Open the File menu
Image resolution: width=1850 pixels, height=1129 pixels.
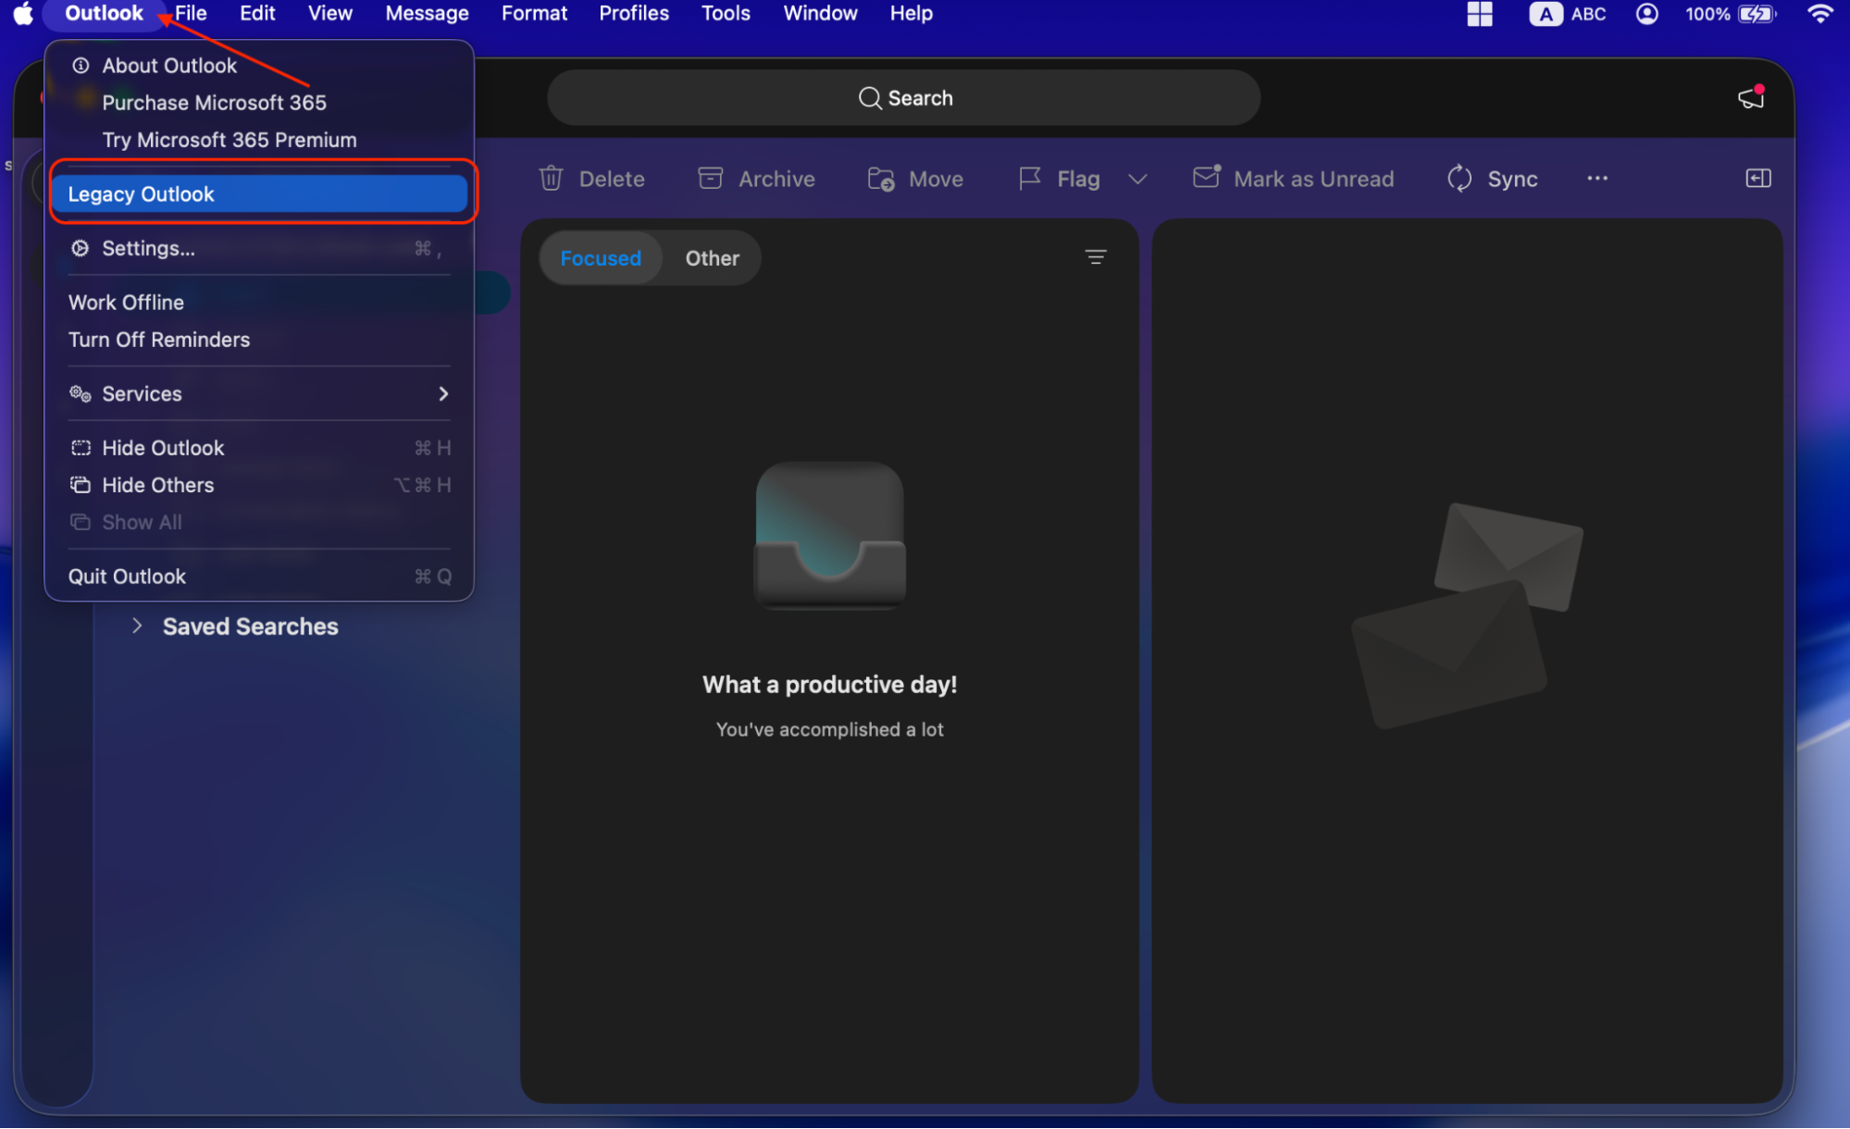pos(191,14)
